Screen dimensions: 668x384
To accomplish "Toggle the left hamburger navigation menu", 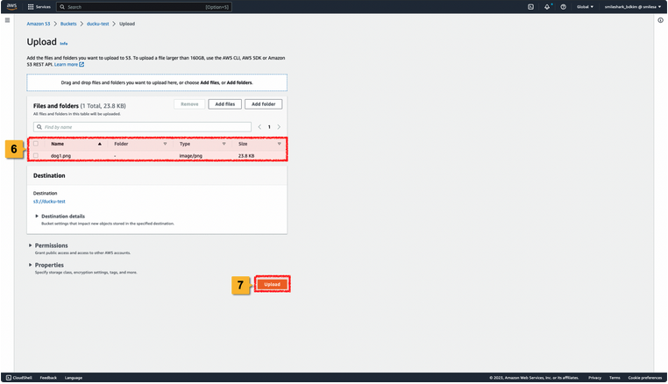I will coord(7,19).
